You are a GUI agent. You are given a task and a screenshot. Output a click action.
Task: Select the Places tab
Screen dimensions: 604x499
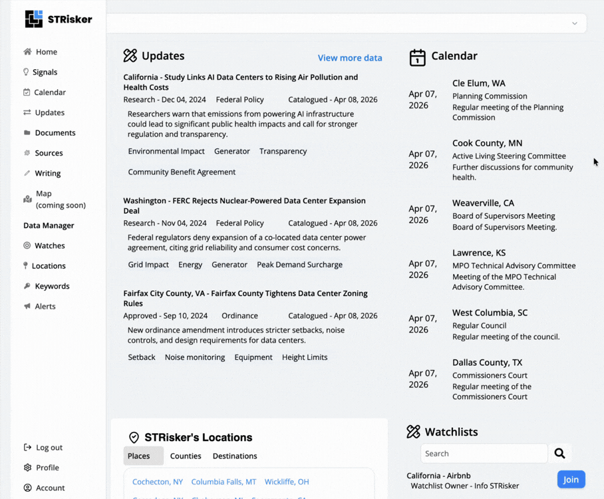point(139,456)
